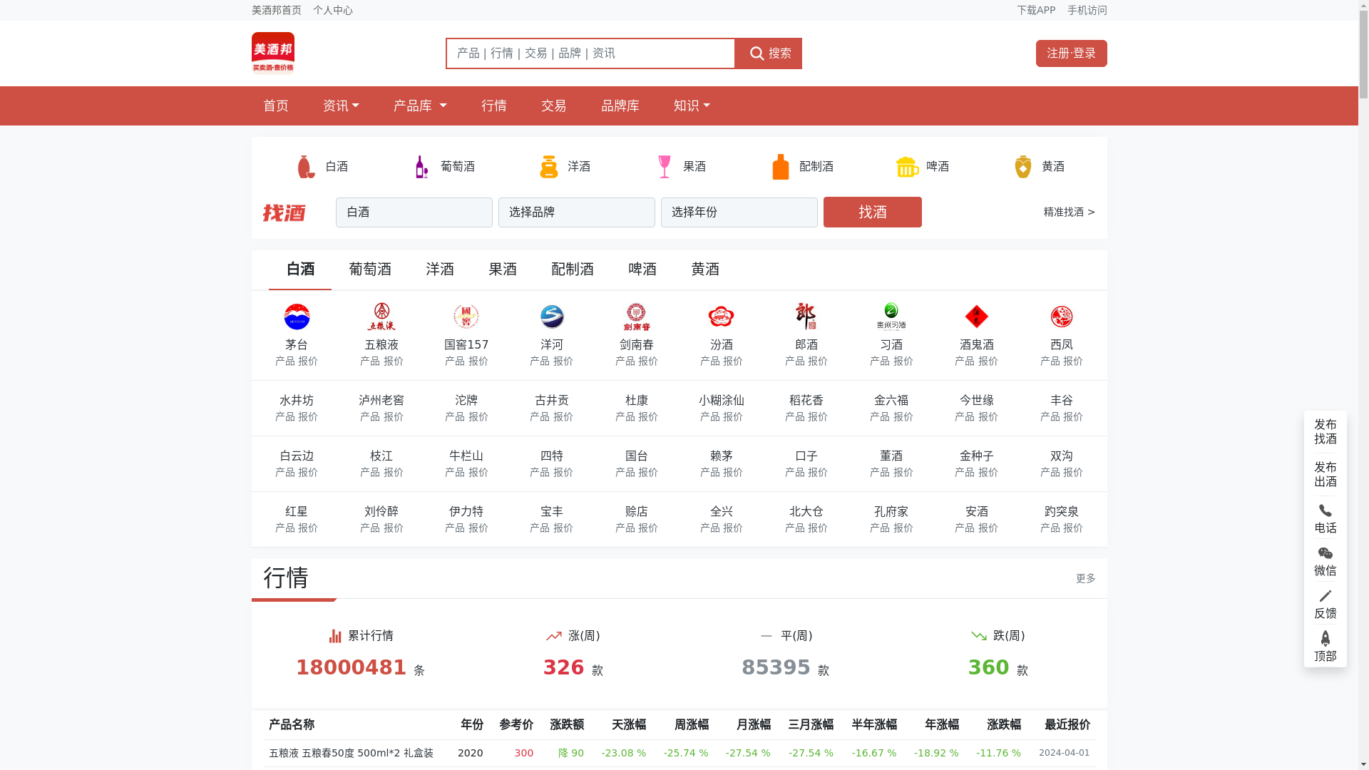Open the 选择品牌 brand selector
1369x770 pixels.
[576, 212]
